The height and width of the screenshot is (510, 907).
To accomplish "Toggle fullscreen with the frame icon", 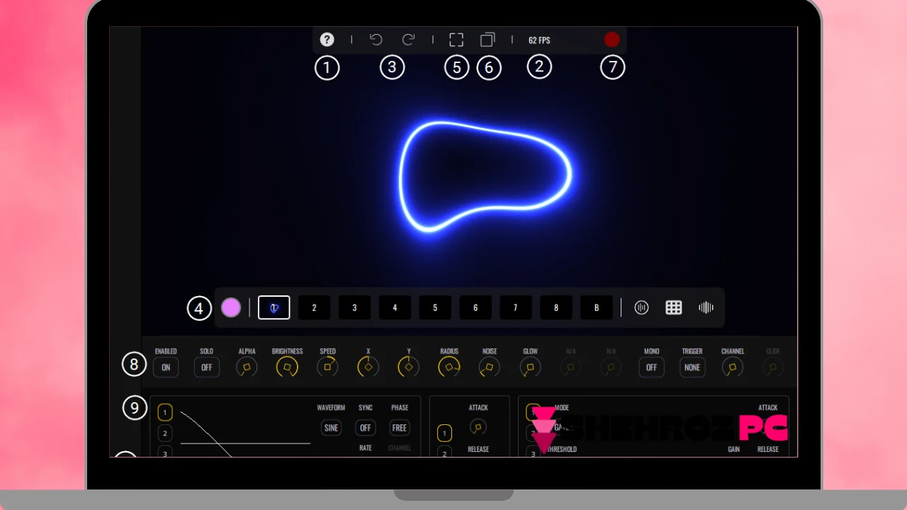I will click(x=456, y=40).
